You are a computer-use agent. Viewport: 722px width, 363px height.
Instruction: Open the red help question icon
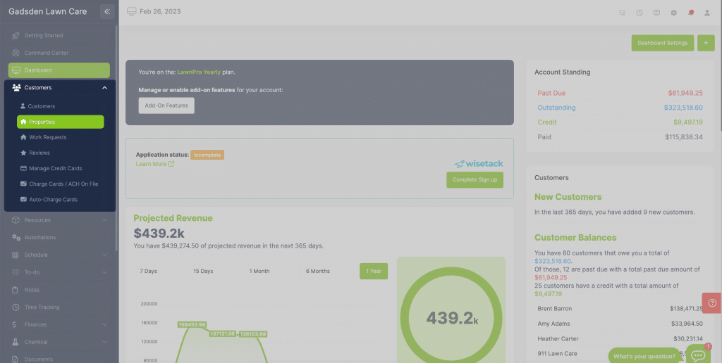coord(711,303)
